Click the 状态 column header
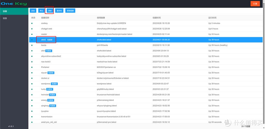265x129 pixels. pos(33,18)
